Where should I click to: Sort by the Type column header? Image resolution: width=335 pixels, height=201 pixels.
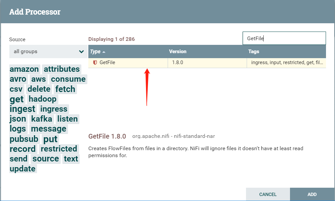pyautogui.click(x=98, y=51)
